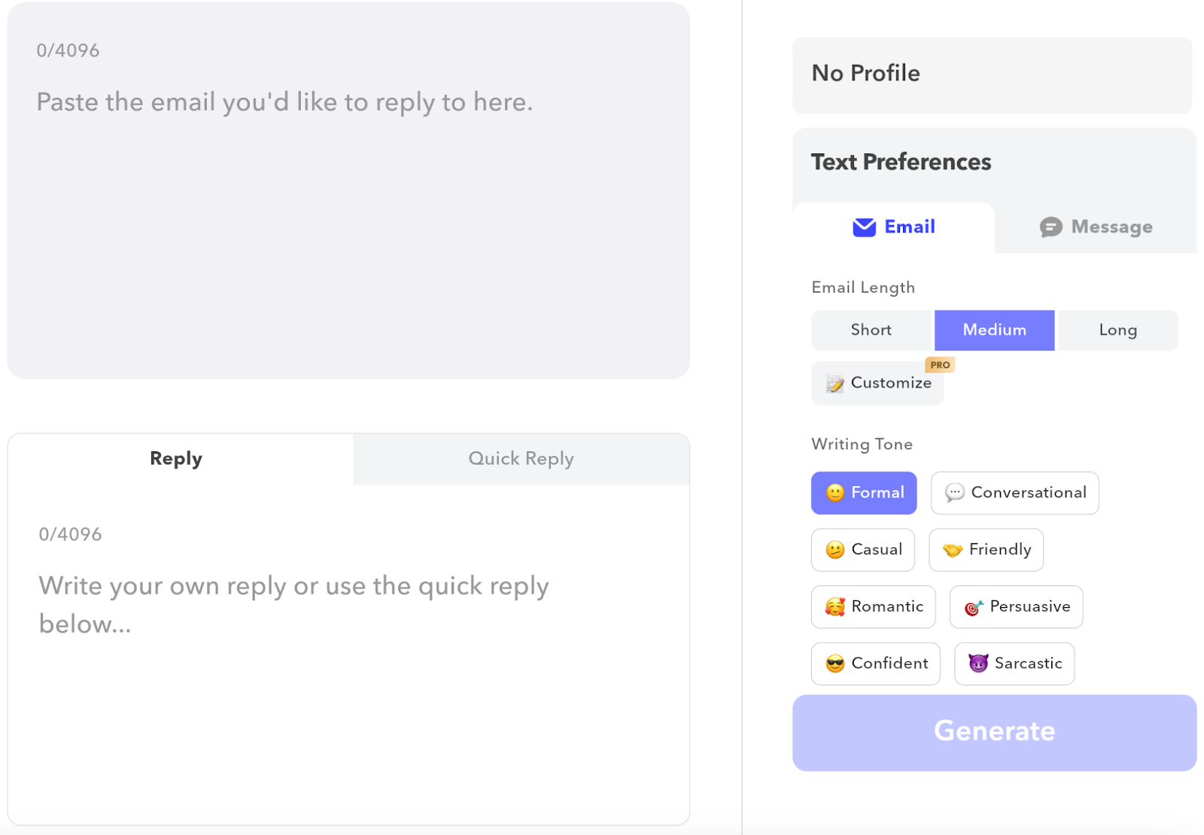Click the sunglasses emoji on Confident
This screenshot has height=835, width=1204.
(x=835, y=663)
